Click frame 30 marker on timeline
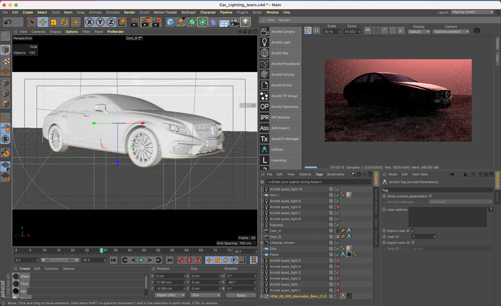Viewport: 501px width, 306px height. [x=102, y=250]
